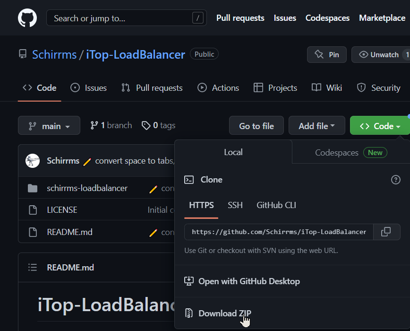Switch to the Codespaces tab in popup
410x331 pixels.
coord(351,153)
